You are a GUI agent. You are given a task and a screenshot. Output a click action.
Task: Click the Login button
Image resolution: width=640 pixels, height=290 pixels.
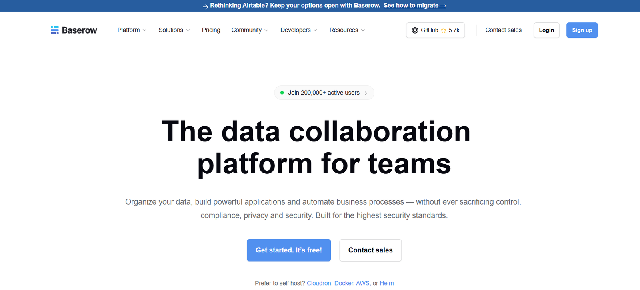tap(546, 30)
